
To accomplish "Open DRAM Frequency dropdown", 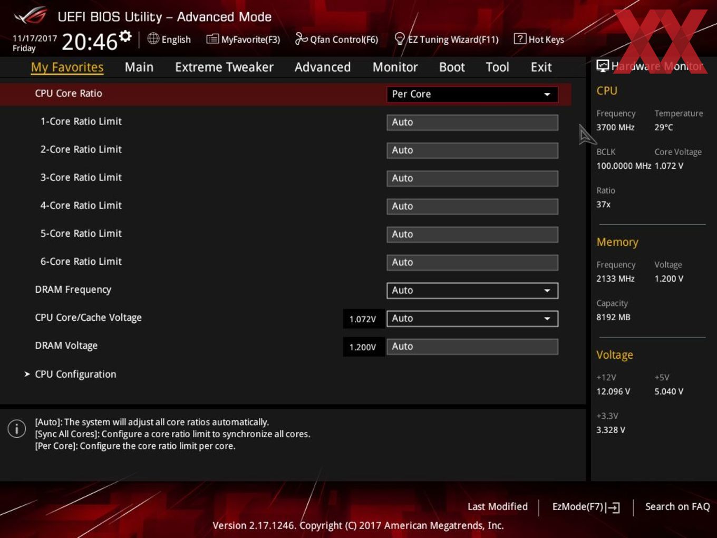I will 472,290.
